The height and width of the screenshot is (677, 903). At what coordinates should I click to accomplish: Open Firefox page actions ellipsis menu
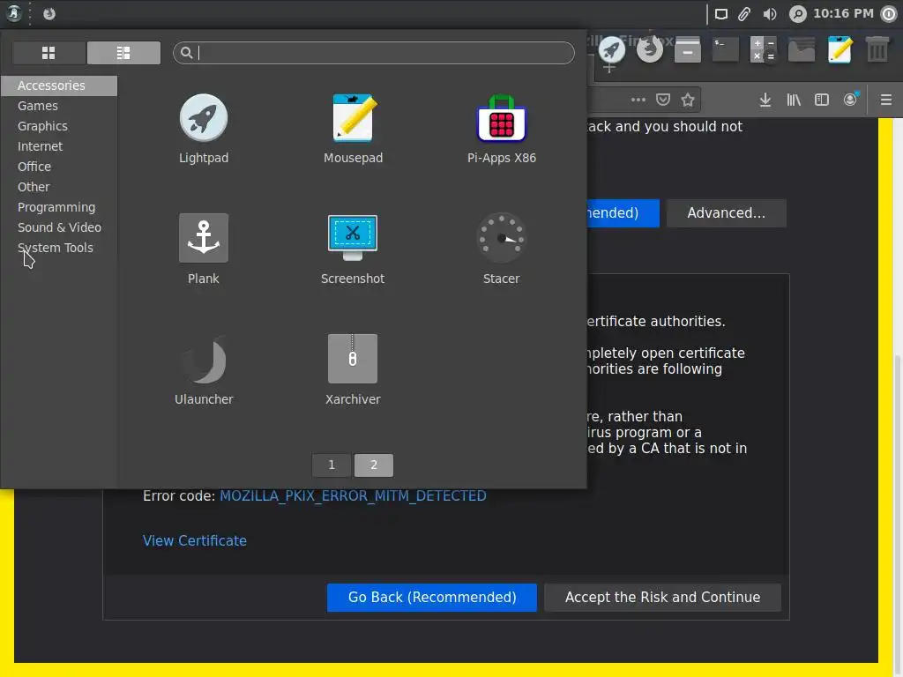[638, 100]
